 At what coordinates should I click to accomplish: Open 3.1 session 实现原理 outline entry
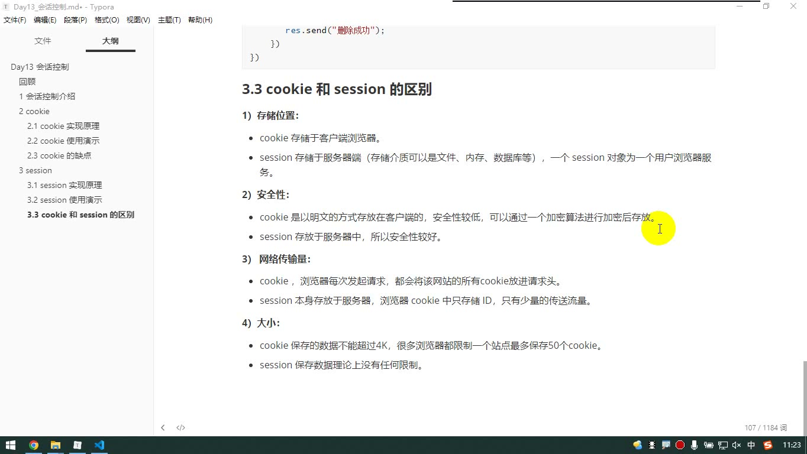tap(64, 185)
